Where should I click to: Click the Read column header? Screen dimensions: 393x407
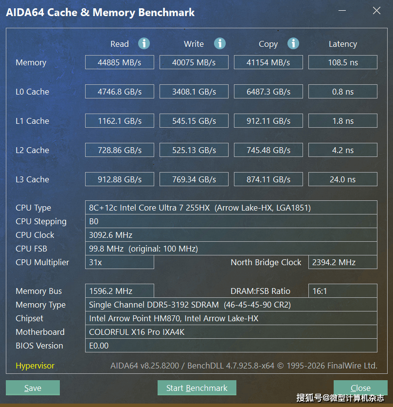pos(120,44)
